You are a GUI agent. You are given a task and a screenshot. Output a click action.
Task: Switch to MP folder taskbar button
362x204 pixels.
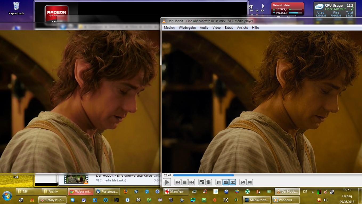coord(28,191)
